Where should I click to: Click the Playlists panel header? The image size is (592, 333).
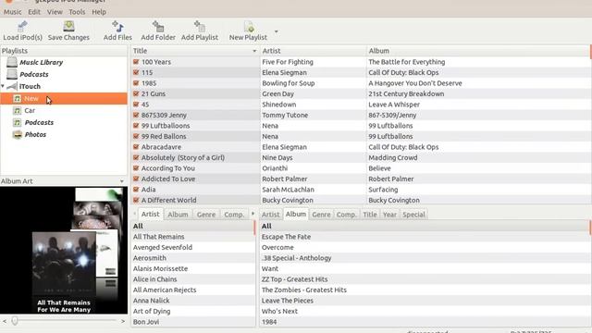[x=64, y=51]
